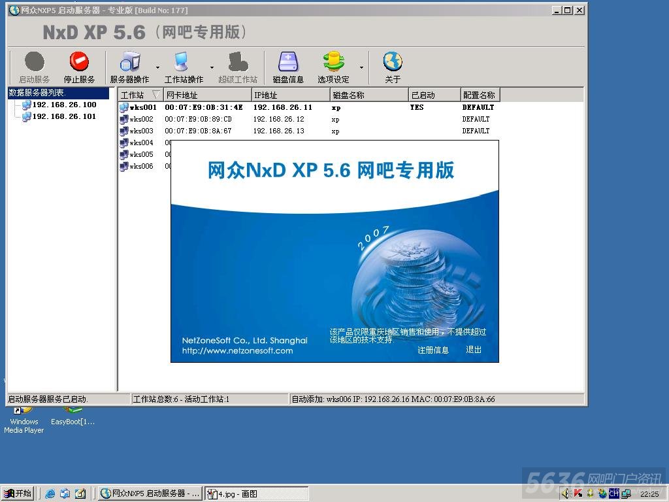Launch Internet Explorer from quick launch

pyautogui.click(x=50, y=494)
